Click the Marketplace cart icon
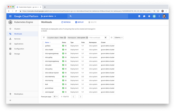This screenshot has width=175, height=112. (10, 94)
